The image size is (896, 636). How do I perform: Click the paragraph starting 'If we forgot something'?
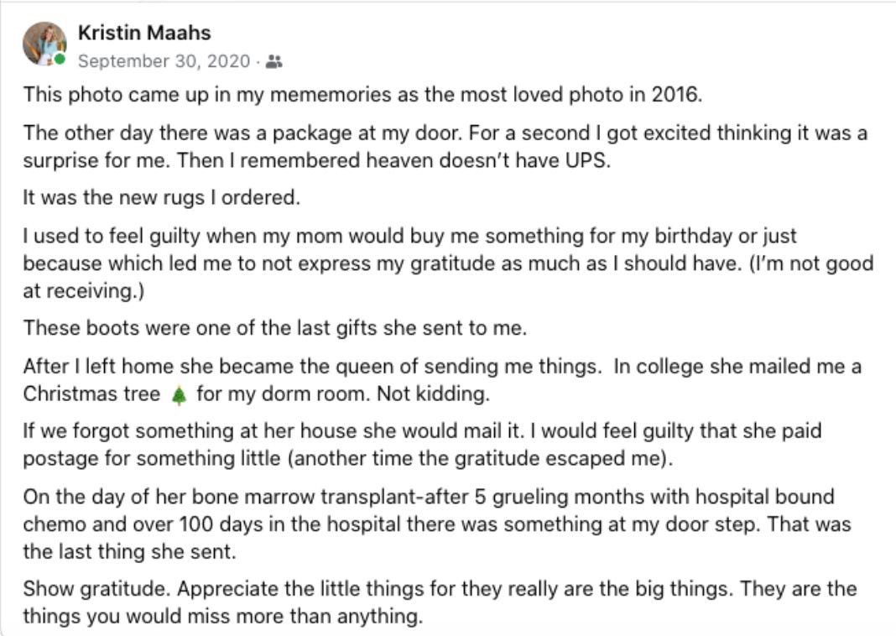[422, 445]
